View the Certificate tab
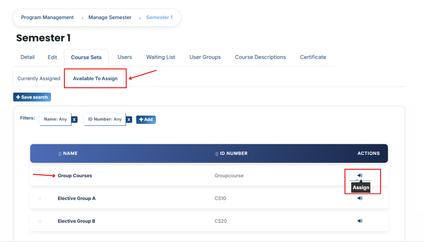 pos(313,57)
